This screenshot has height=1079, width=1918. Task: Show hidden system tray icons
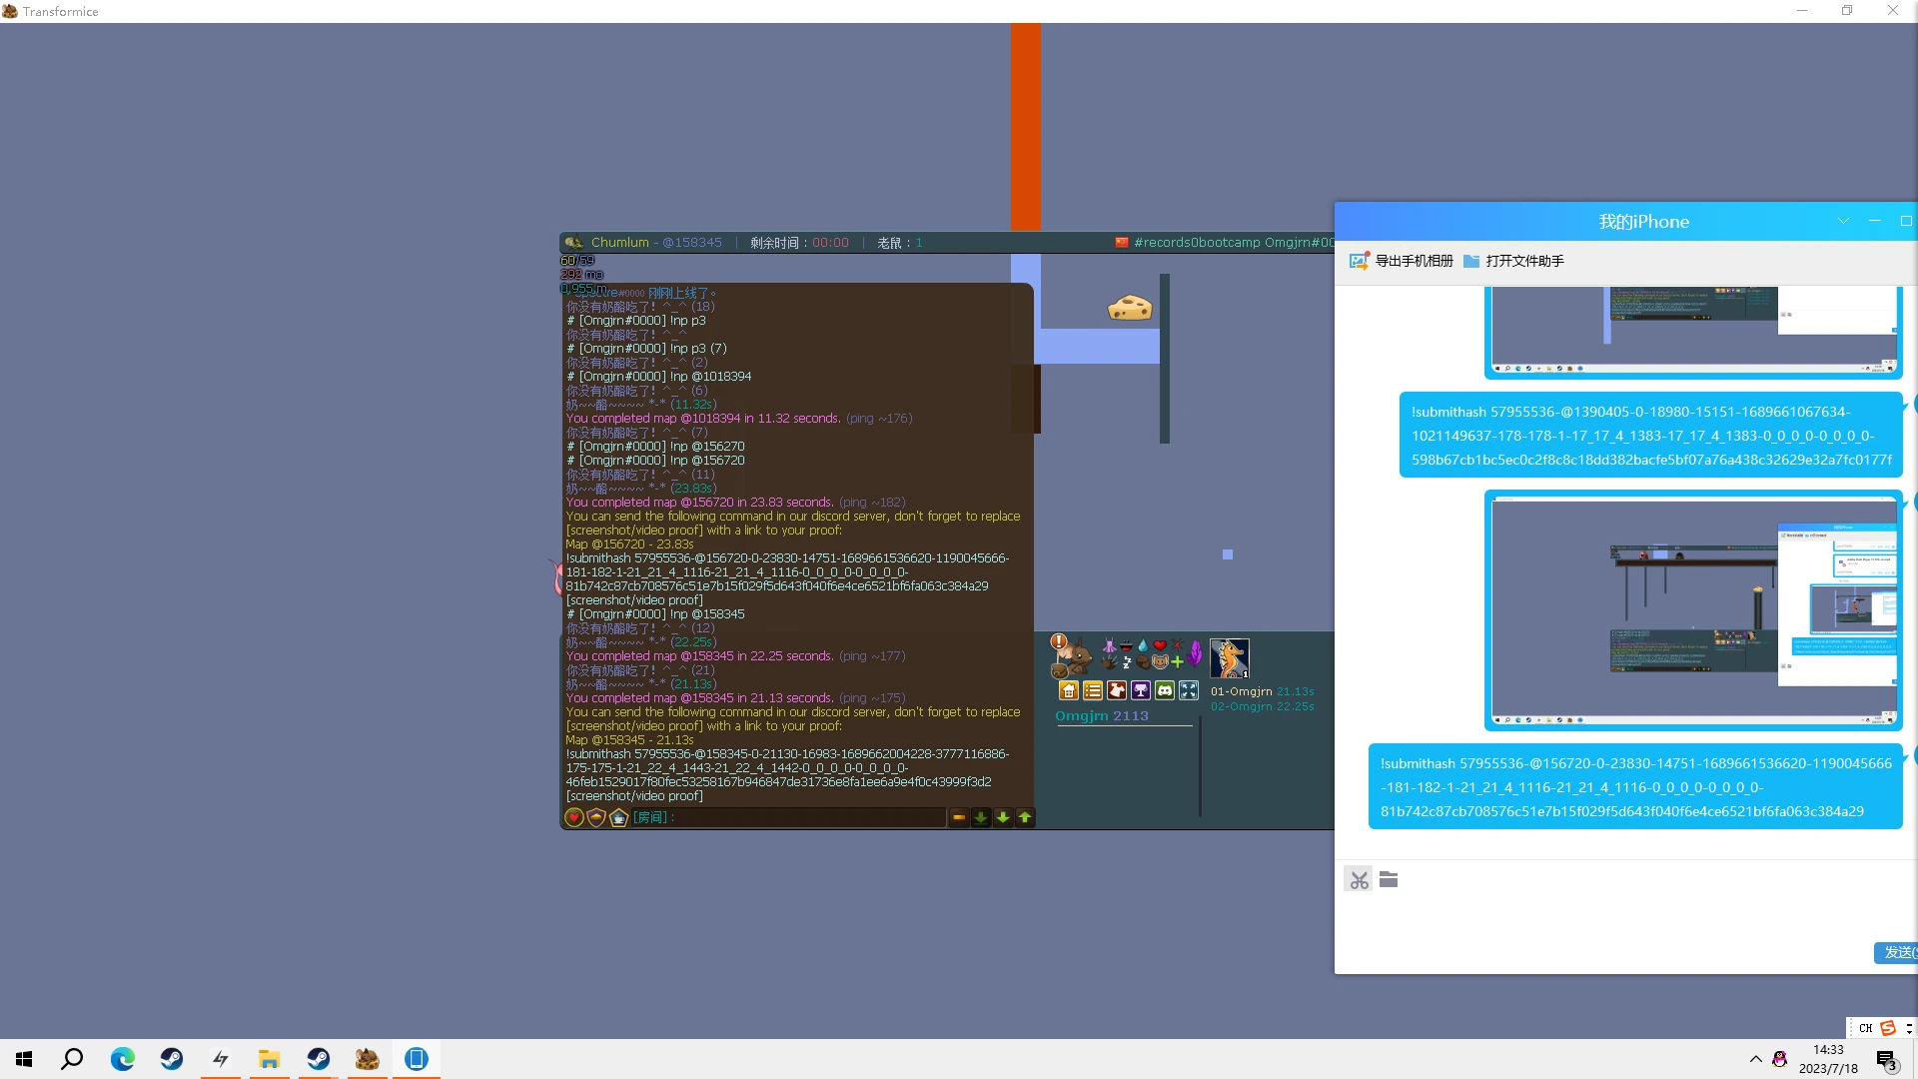tap(1755, 1059)
